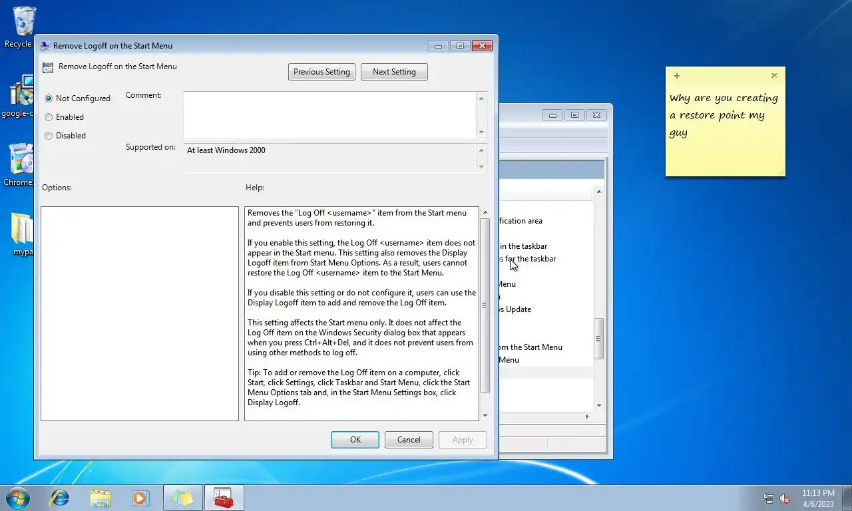Screen dimensions: 852x511
Task: Switch to the Sticky Notes taskbar button
Action: click(x=182, y=498)
